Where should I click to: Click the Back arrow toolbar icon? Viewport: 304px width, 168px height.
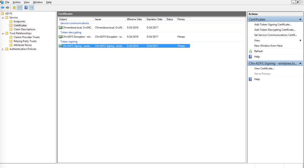click(3, 7)
